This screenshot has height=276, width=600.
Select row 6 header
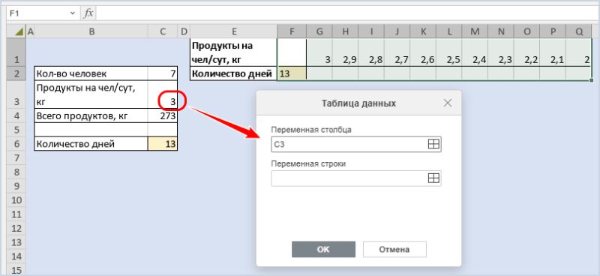pos(16,144)
